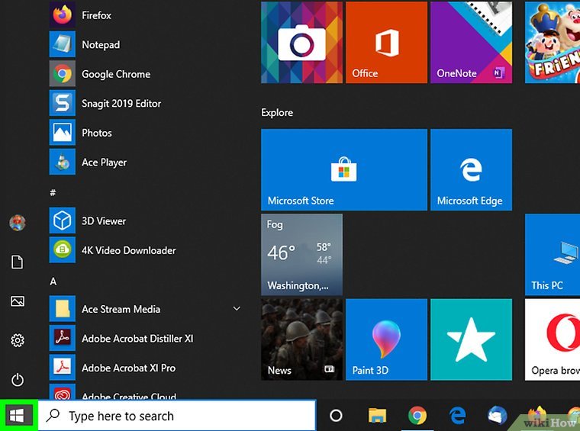Screen dimensions: 580x431
Task: Open Documents icon in Start sidebar
Action: (x=18, y=262)
